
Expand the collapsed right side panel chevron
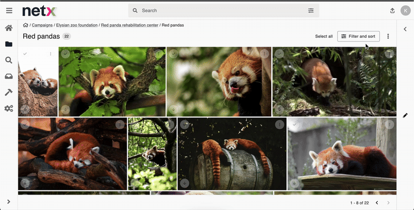point(405,29)
